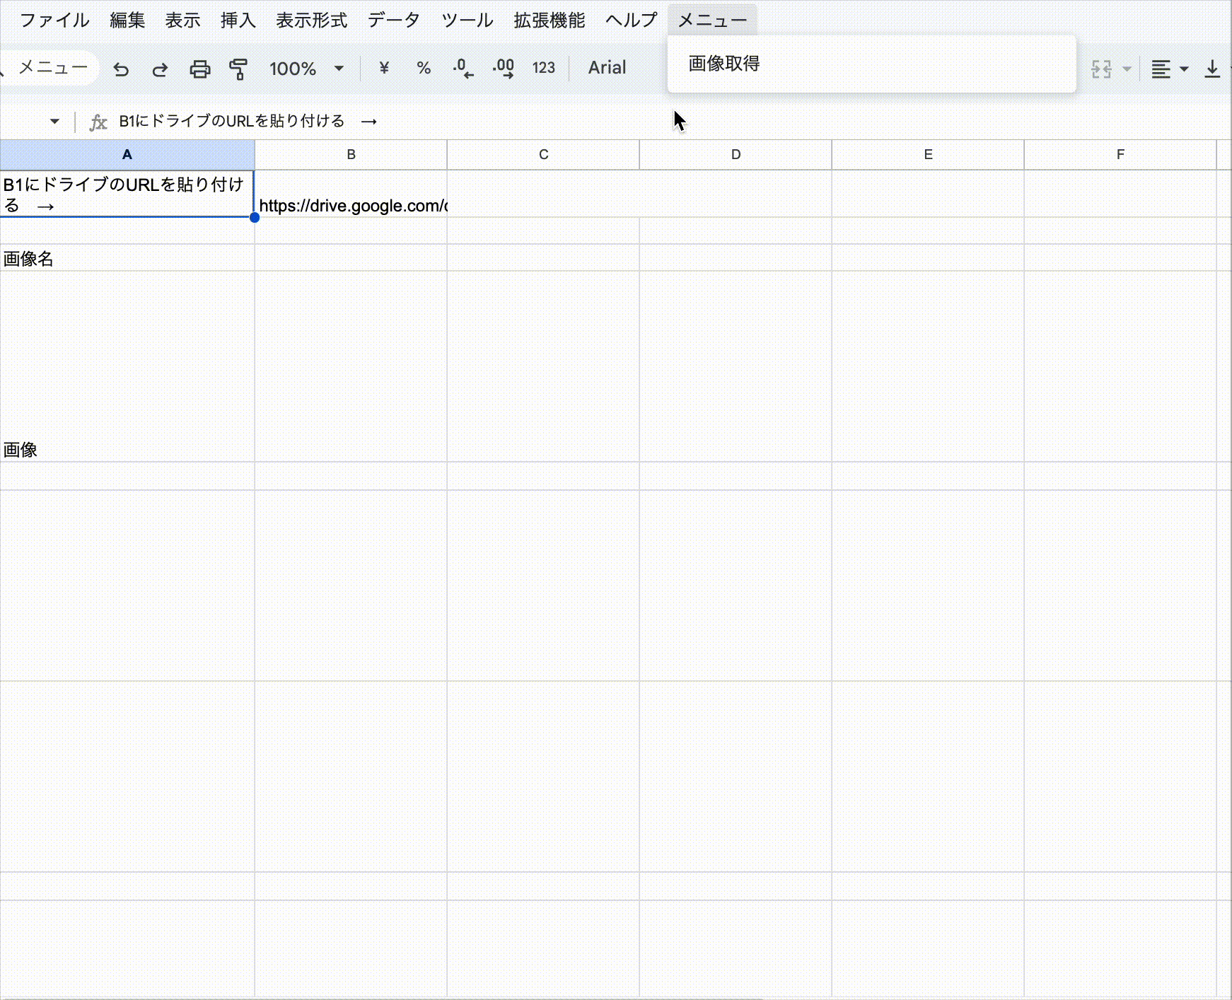
Task: Apply percent format to cell
Action: tap(424, 68)
